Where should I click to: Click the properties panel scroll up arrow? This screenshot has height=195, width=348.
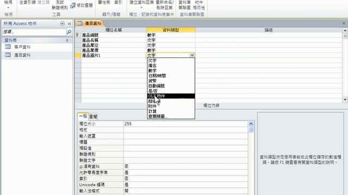(251, 123)
